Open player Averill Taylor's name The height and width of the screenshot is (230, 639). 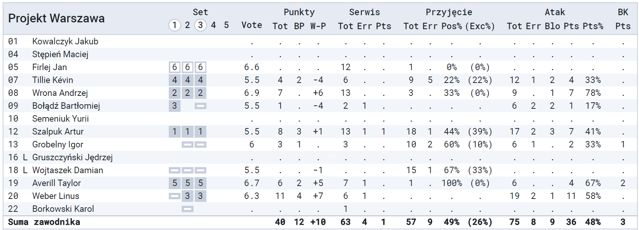(57, 183)
